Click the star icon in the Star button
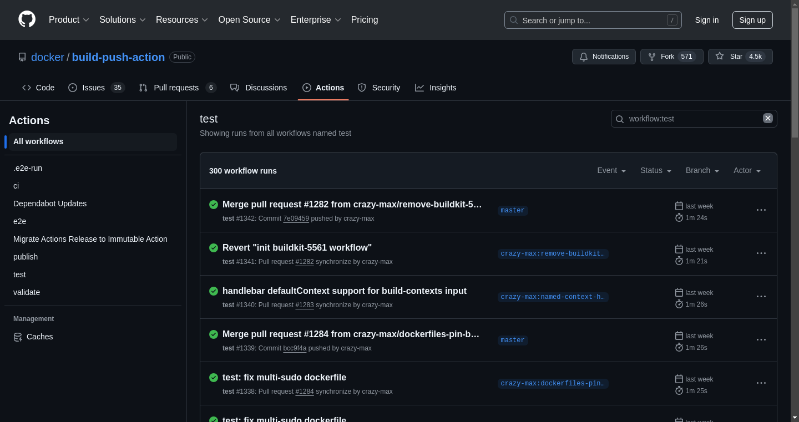The width and height of the screenshot is (799, 422). tap(720, 57)
